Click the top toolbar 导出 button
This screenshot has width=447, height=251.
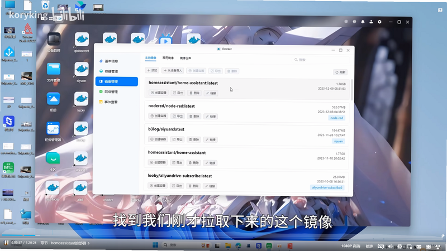[x=215, y=71]
